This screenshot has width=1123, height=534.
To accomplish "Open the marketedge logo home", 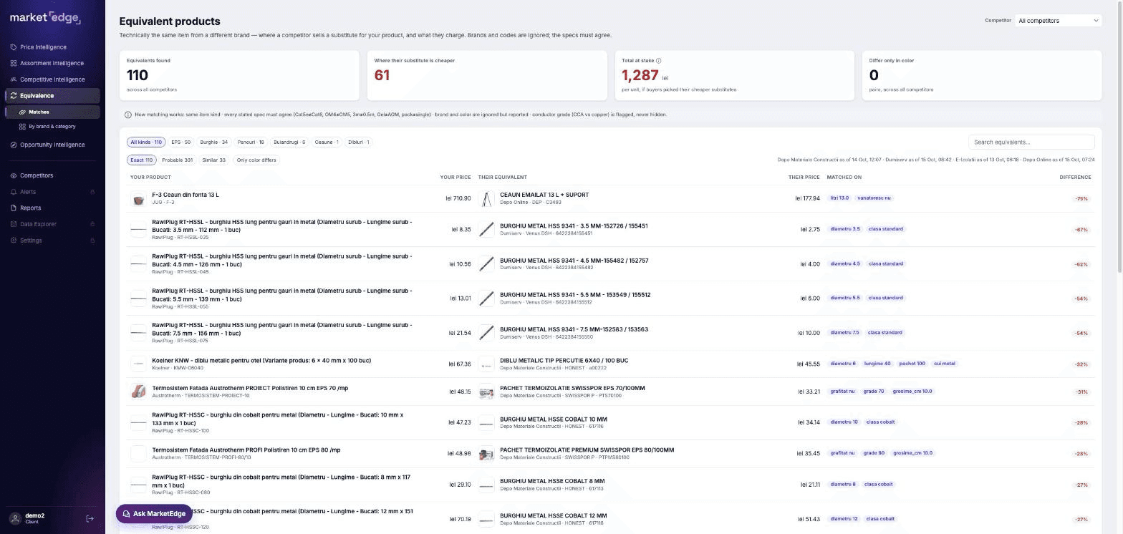I will [x=45, y=17].
